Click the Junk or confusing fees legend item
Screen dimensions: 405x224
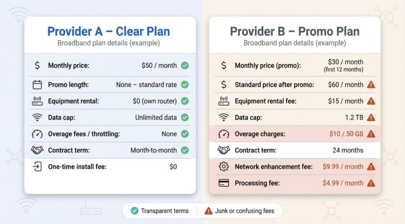pos(239,211)
